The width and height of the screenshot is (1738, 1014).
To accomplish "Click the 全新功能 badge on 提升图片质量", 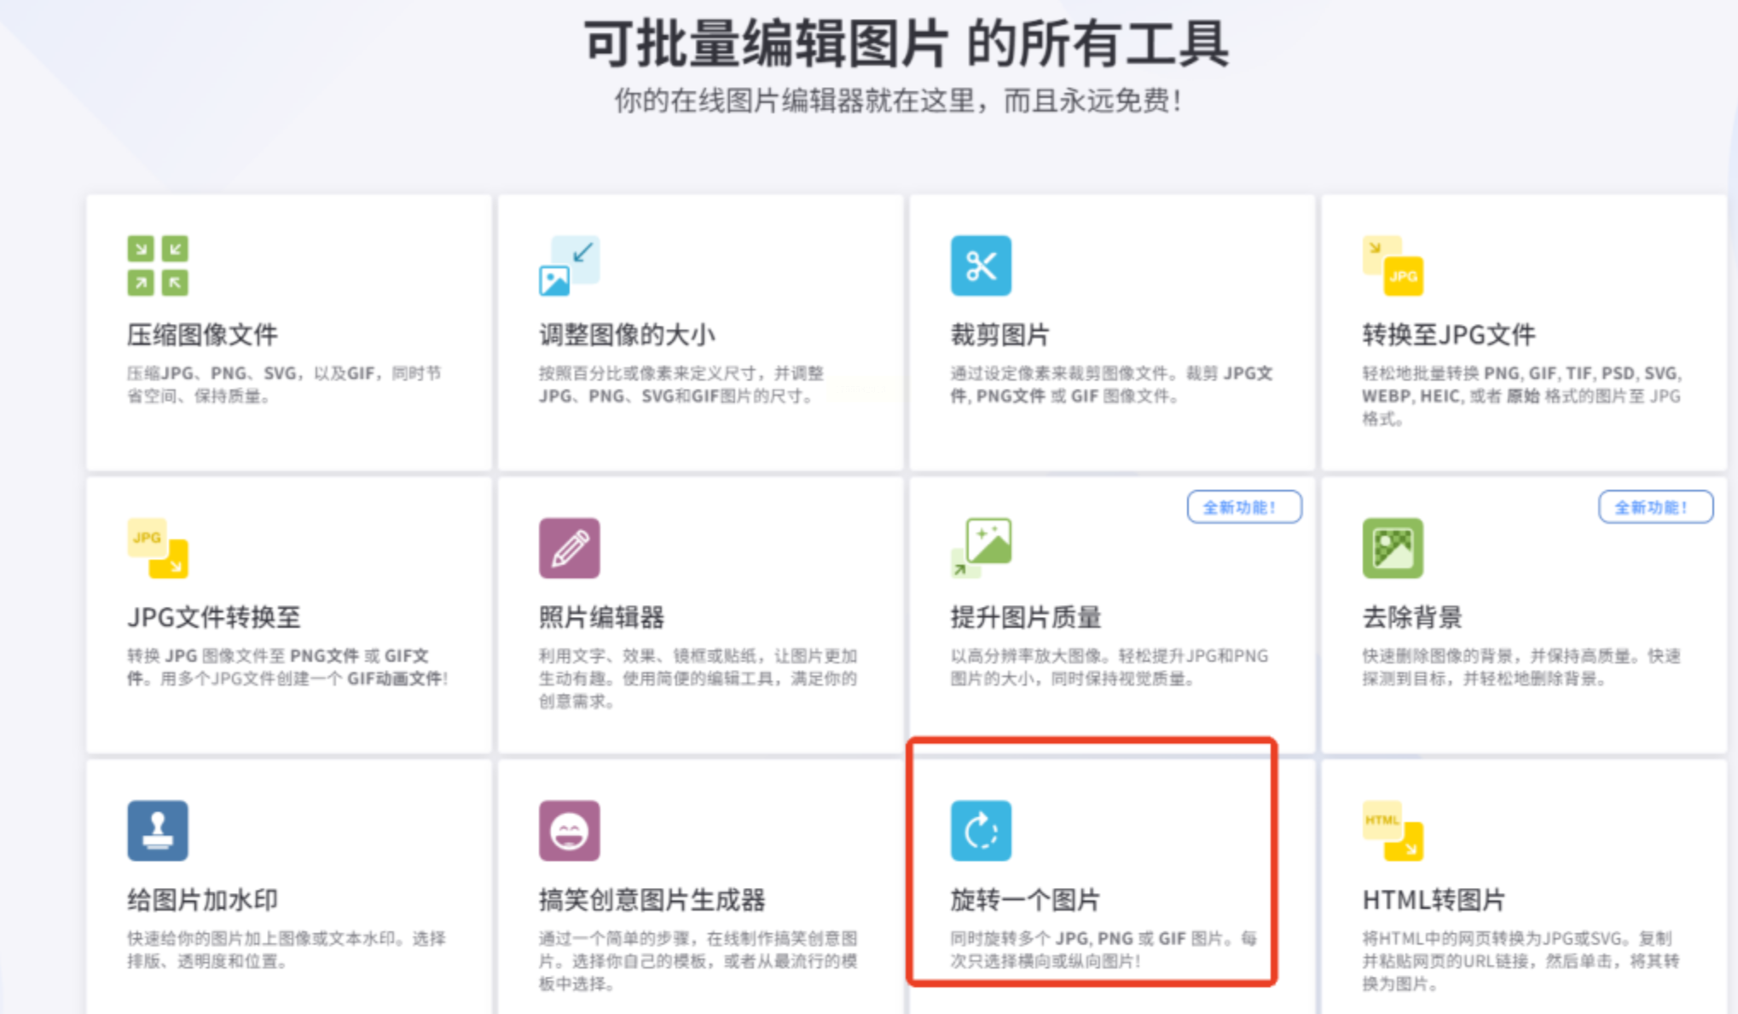I will click(1243, 507).
